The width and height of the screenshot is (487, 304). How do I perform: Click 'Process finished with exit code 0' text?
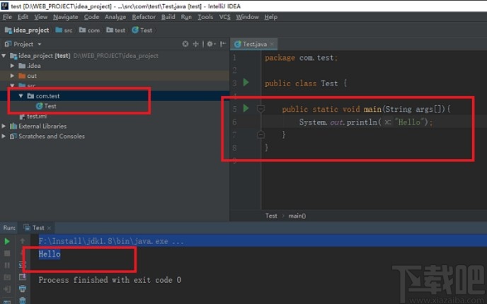[x=110, y=280]
